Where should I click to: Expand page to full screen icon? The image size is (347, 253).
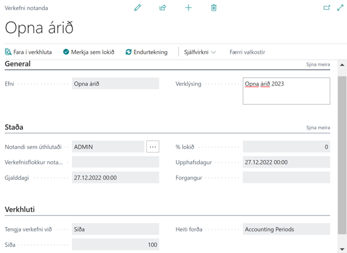point(340,8)
